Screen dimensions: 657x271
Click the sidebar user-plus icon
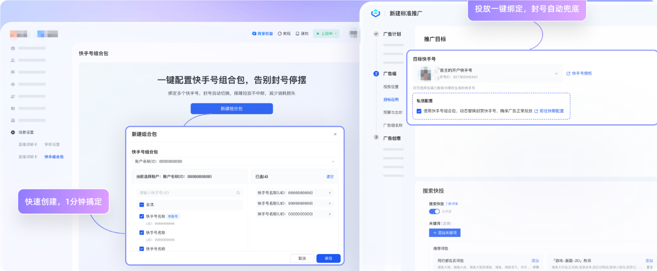(x=13, y=96)
